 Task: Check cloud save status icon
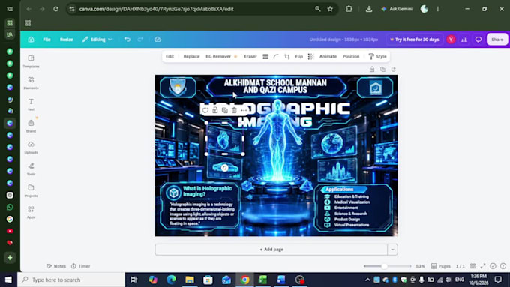(x=157, y=39)
